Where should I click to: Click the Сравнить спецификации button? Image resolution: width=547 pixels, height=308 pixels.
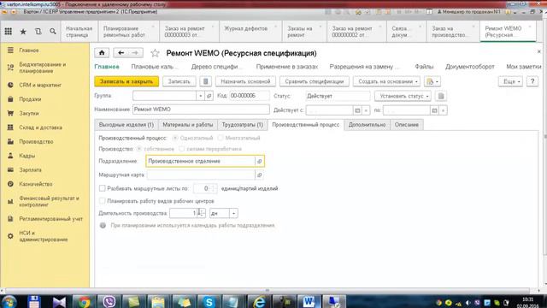[315, 81]
